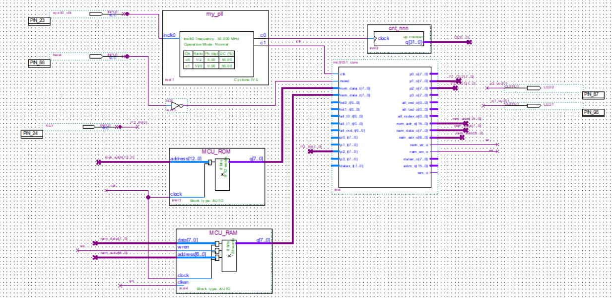Click the ram_data[7..0] bus endpoint left of MCU_RAM

pos(95,243)
